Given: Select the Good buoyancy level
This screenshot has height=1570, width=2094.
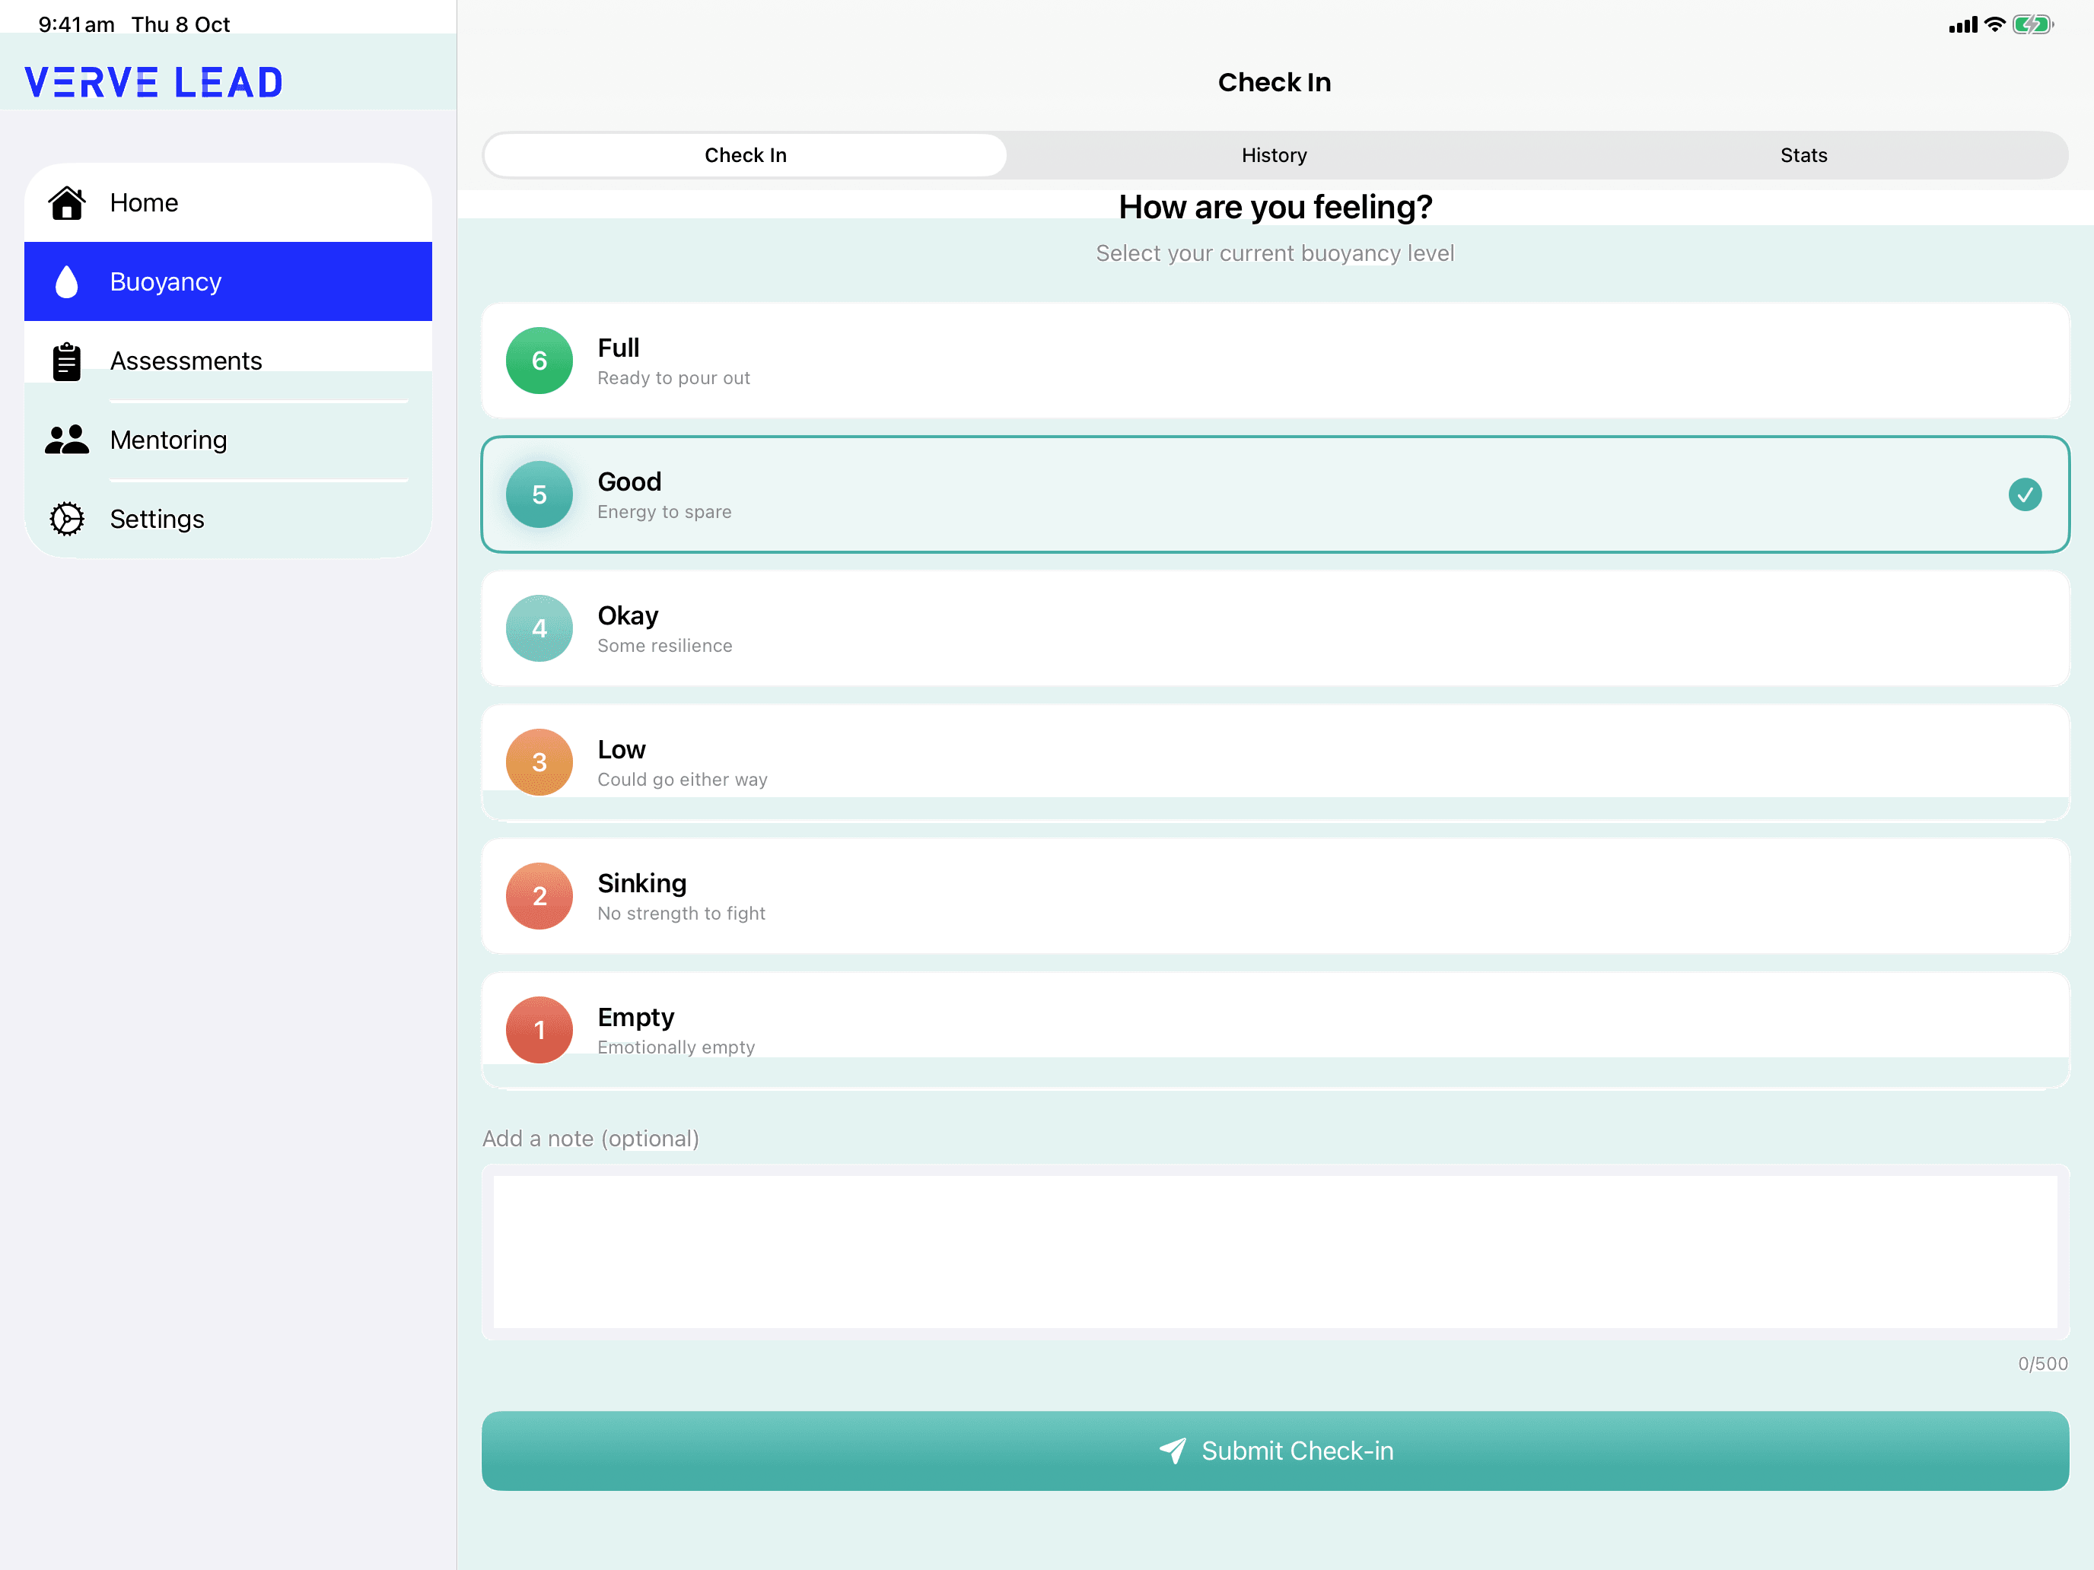Looking at the screenshot, I should tap(1275, 495).
